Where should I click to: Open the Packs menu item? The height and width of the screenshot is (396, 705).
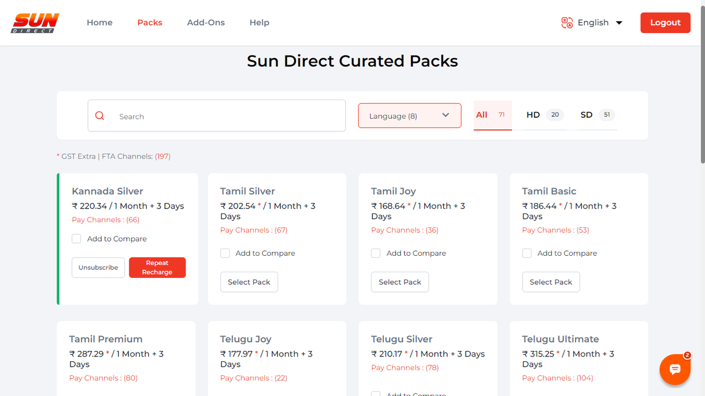pos(149,23)
